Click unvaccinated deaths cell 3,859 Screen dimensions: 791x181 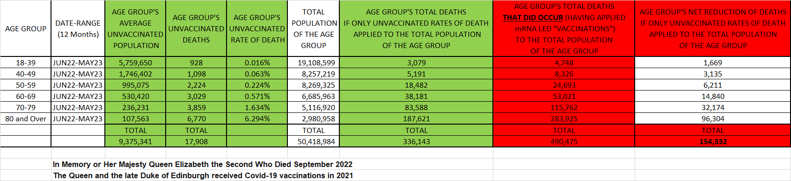196,107
